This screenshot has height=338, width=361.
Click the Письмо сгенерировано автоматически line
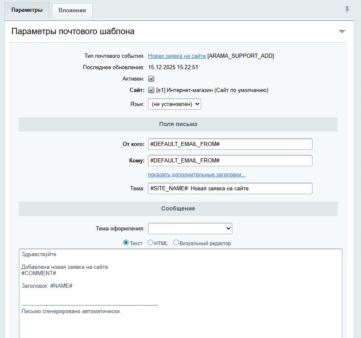click(x=71, y=311)
